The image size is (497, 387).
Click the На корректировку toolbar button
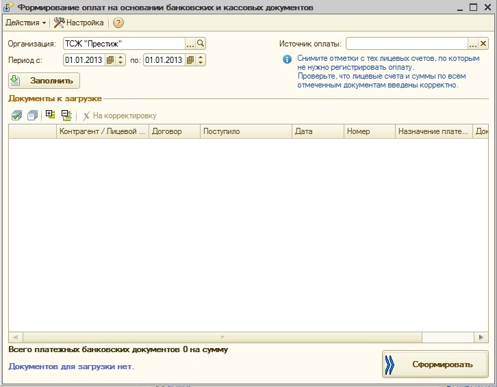119,116
